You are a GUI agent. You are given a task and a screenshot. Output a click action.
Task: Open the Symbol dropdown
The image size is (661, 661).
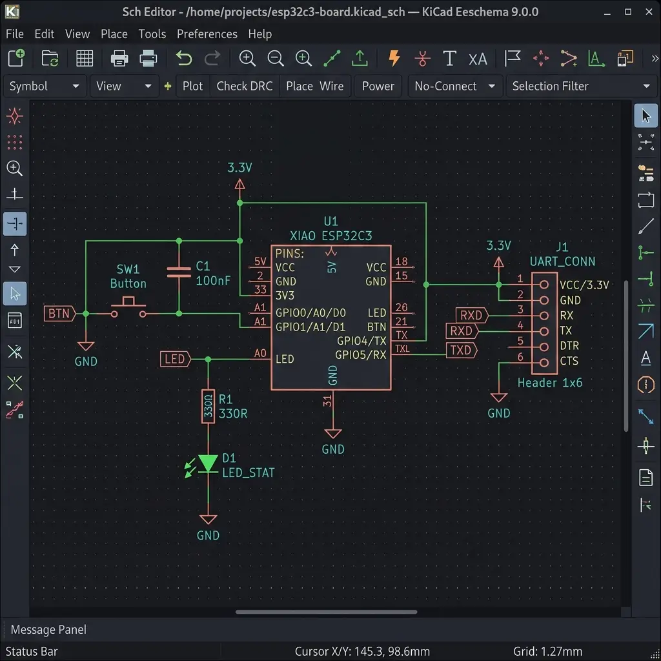45,86
